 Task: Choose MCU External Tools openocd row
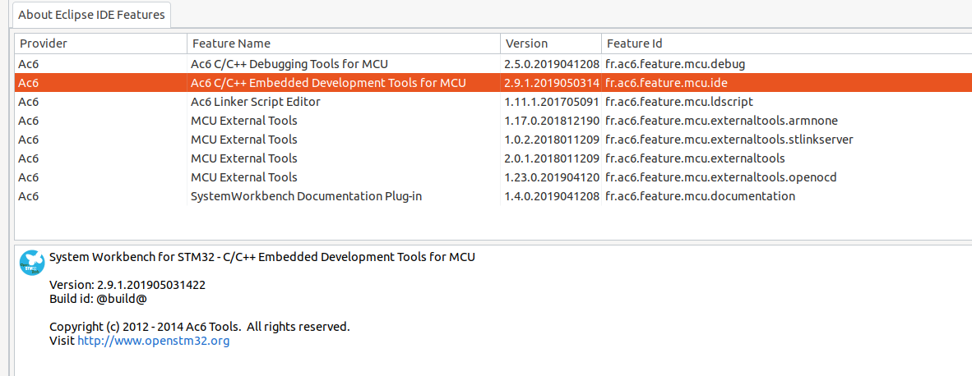pos(243,177)
